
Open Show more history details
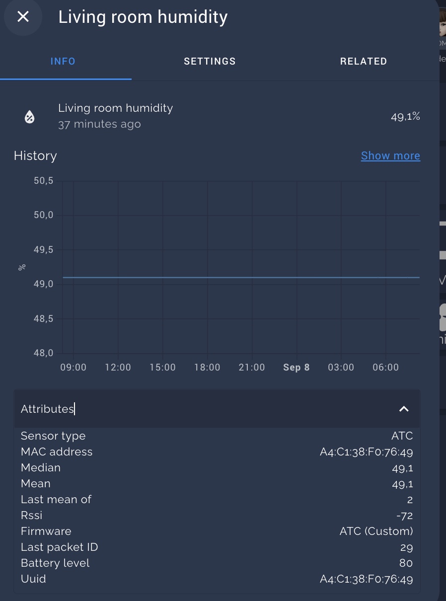click(x=390, y=155)
